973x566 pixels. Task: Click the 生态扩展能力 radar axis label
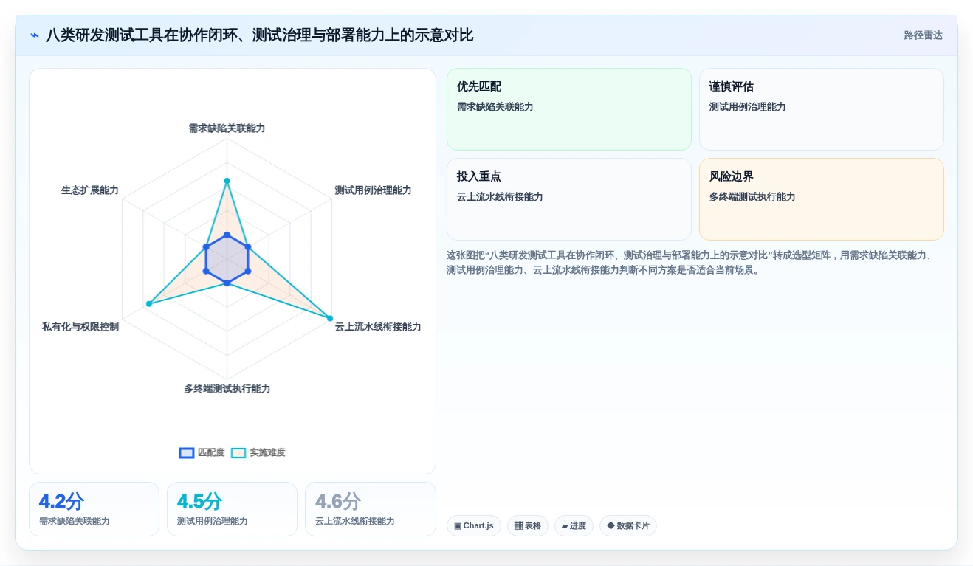pos(90,190)
